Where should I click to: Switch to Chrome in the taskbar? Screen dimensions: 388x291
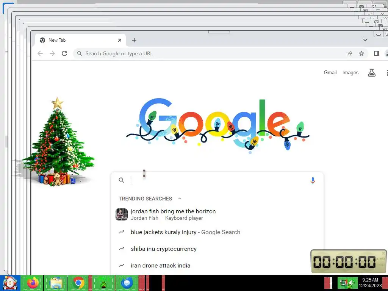point(78,283)
